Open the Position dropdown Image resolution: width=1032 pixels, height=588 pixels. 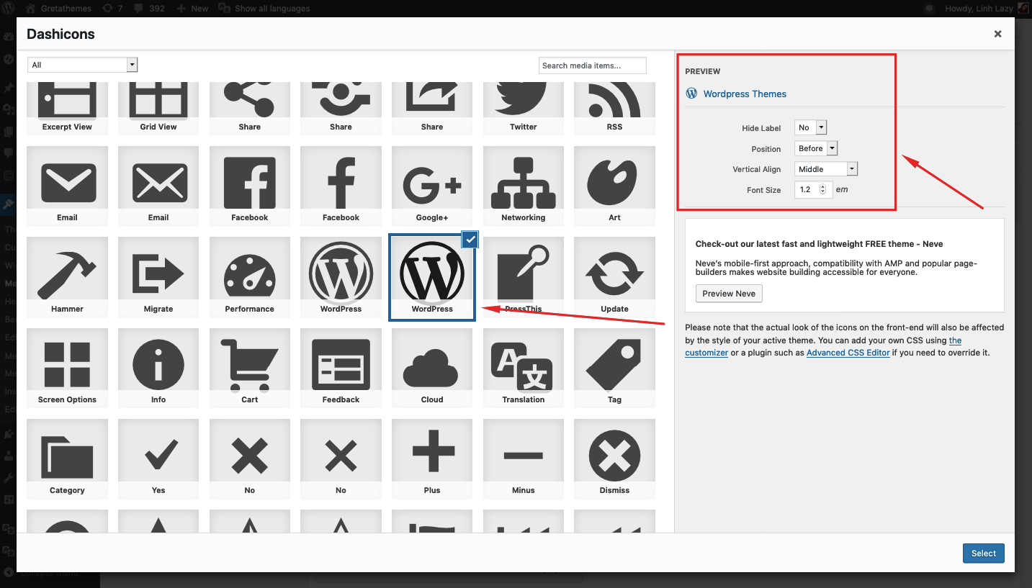(816, 148)
